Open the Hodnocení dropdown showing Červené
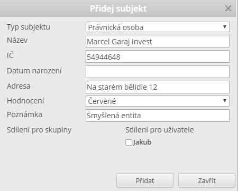 coord(158,101)
